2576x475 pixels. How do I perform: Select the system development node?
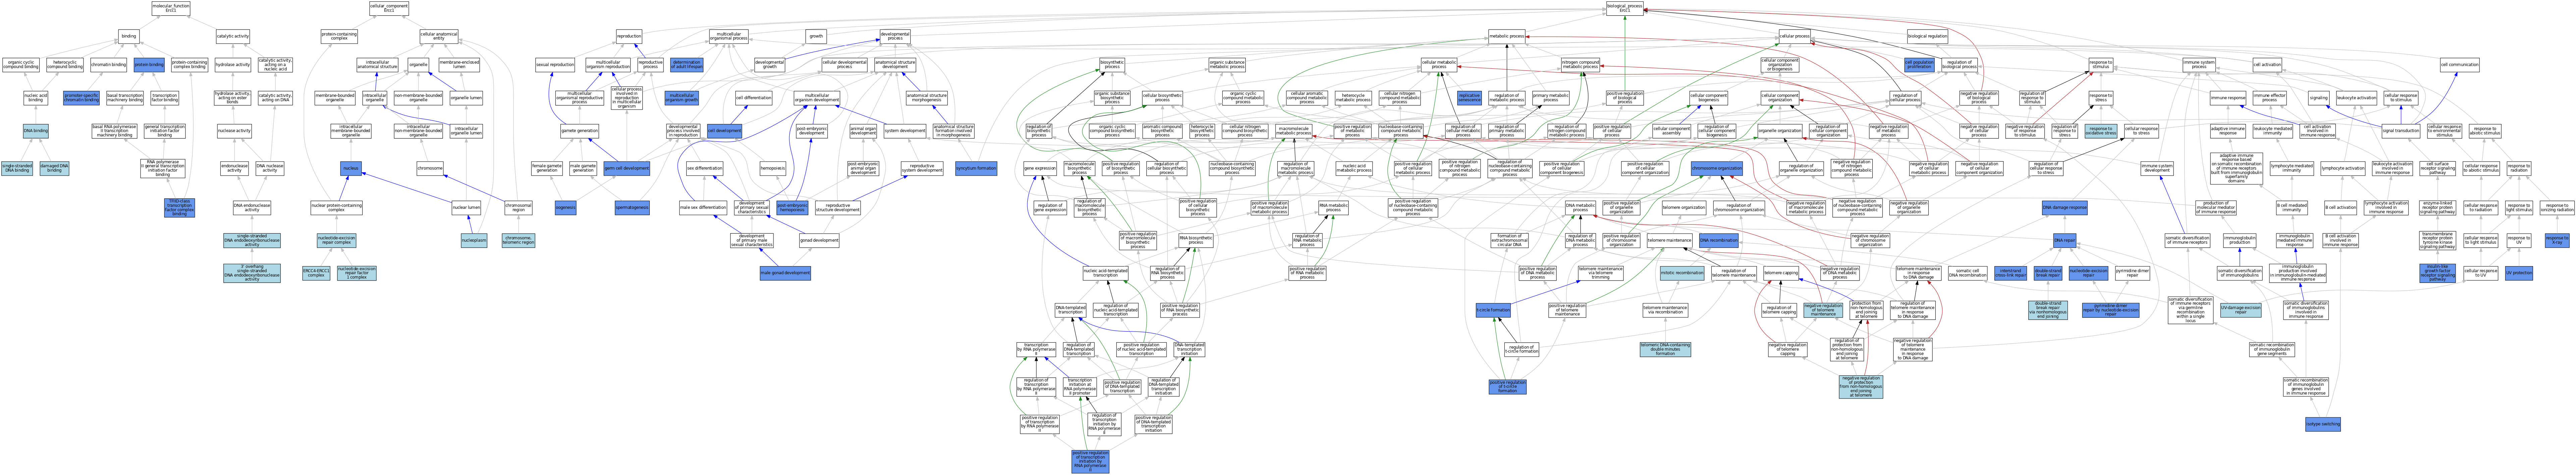click(x=905, y=131)
